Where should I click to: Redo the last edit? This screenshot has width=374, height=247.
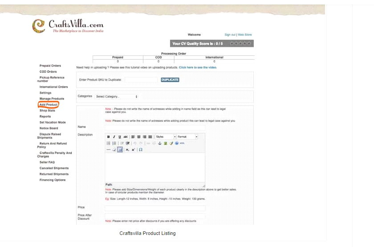(x=141, y=143)
